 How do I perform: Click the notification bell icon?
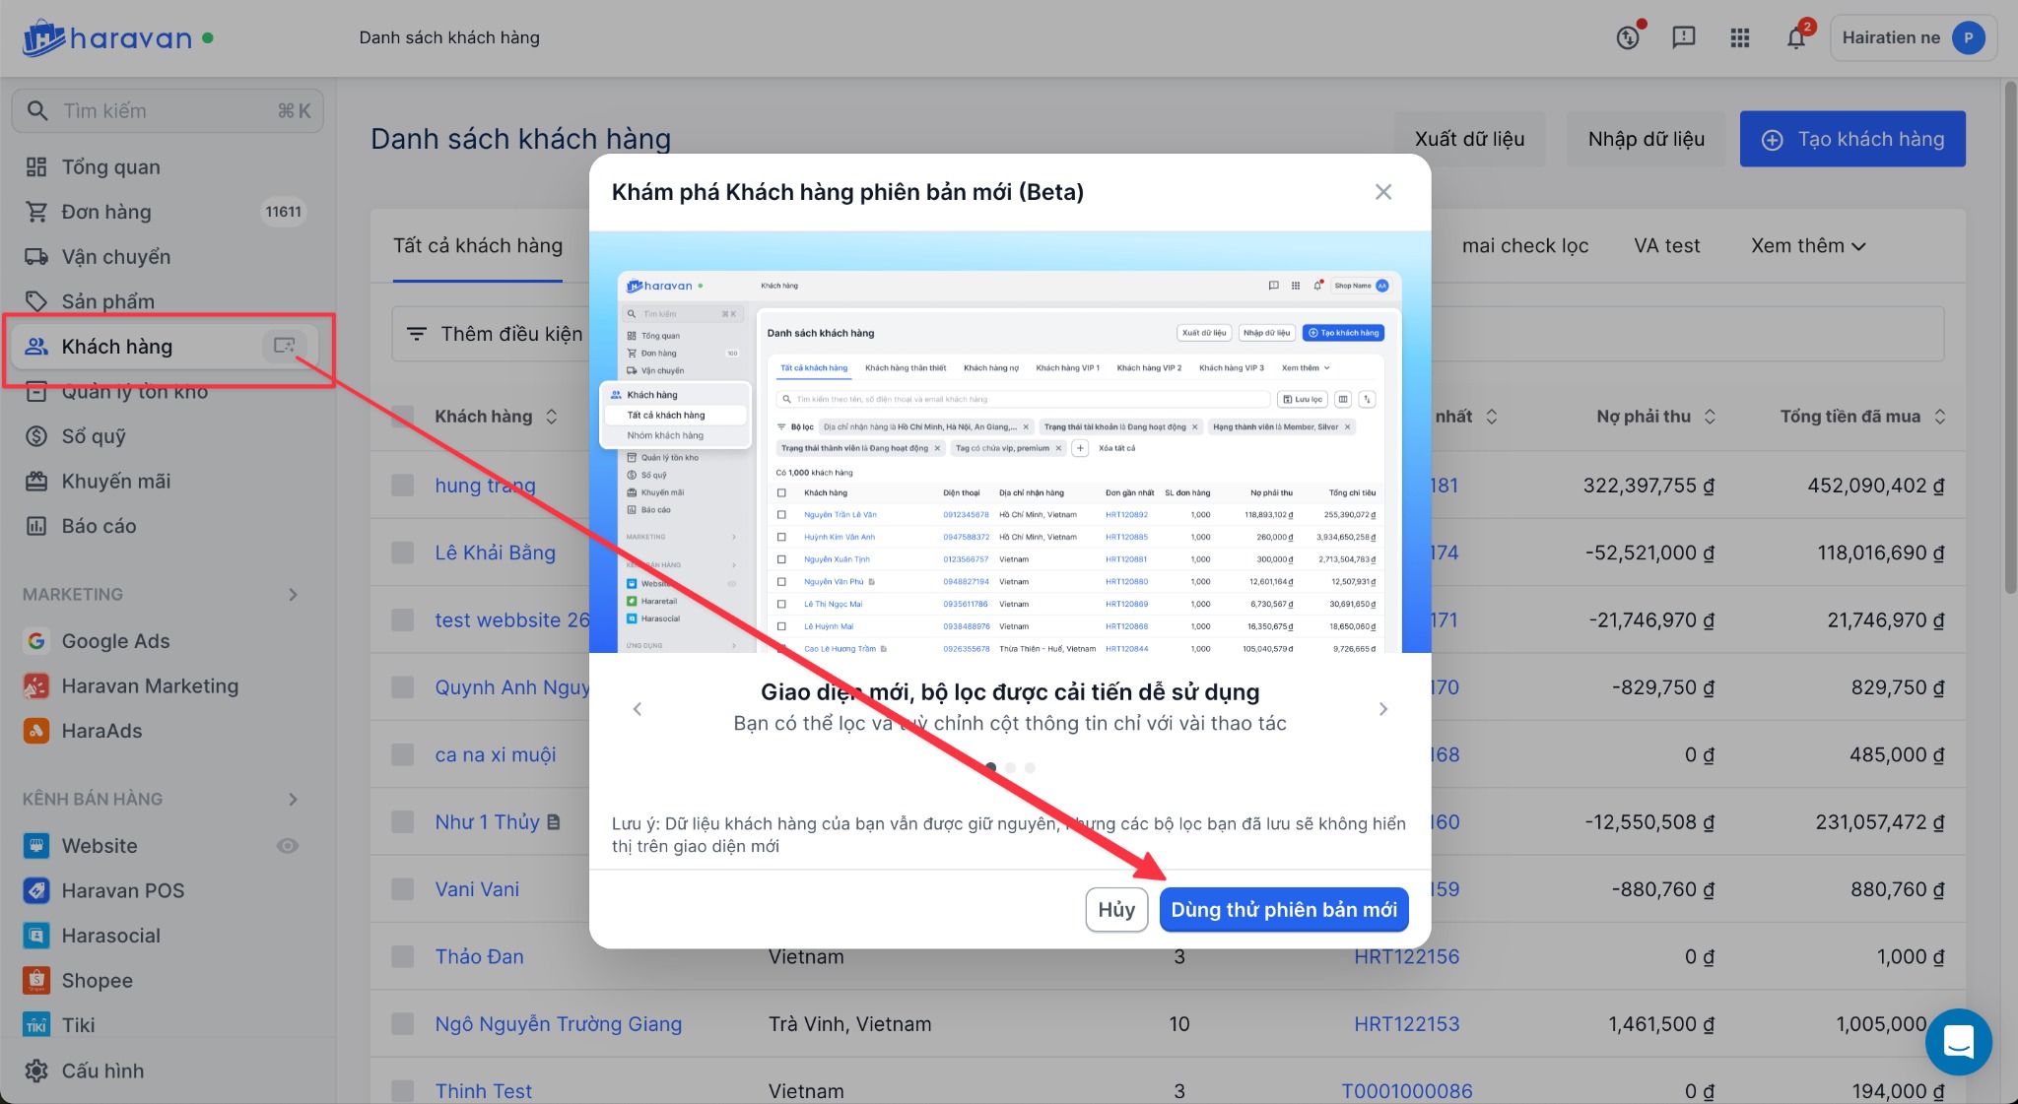[x=1795, y=38]
